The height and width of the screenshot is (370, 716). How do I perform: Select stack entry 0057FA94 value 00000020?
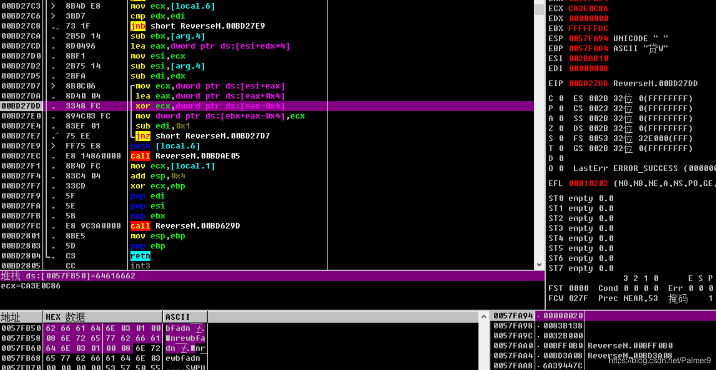coord(563,316)
